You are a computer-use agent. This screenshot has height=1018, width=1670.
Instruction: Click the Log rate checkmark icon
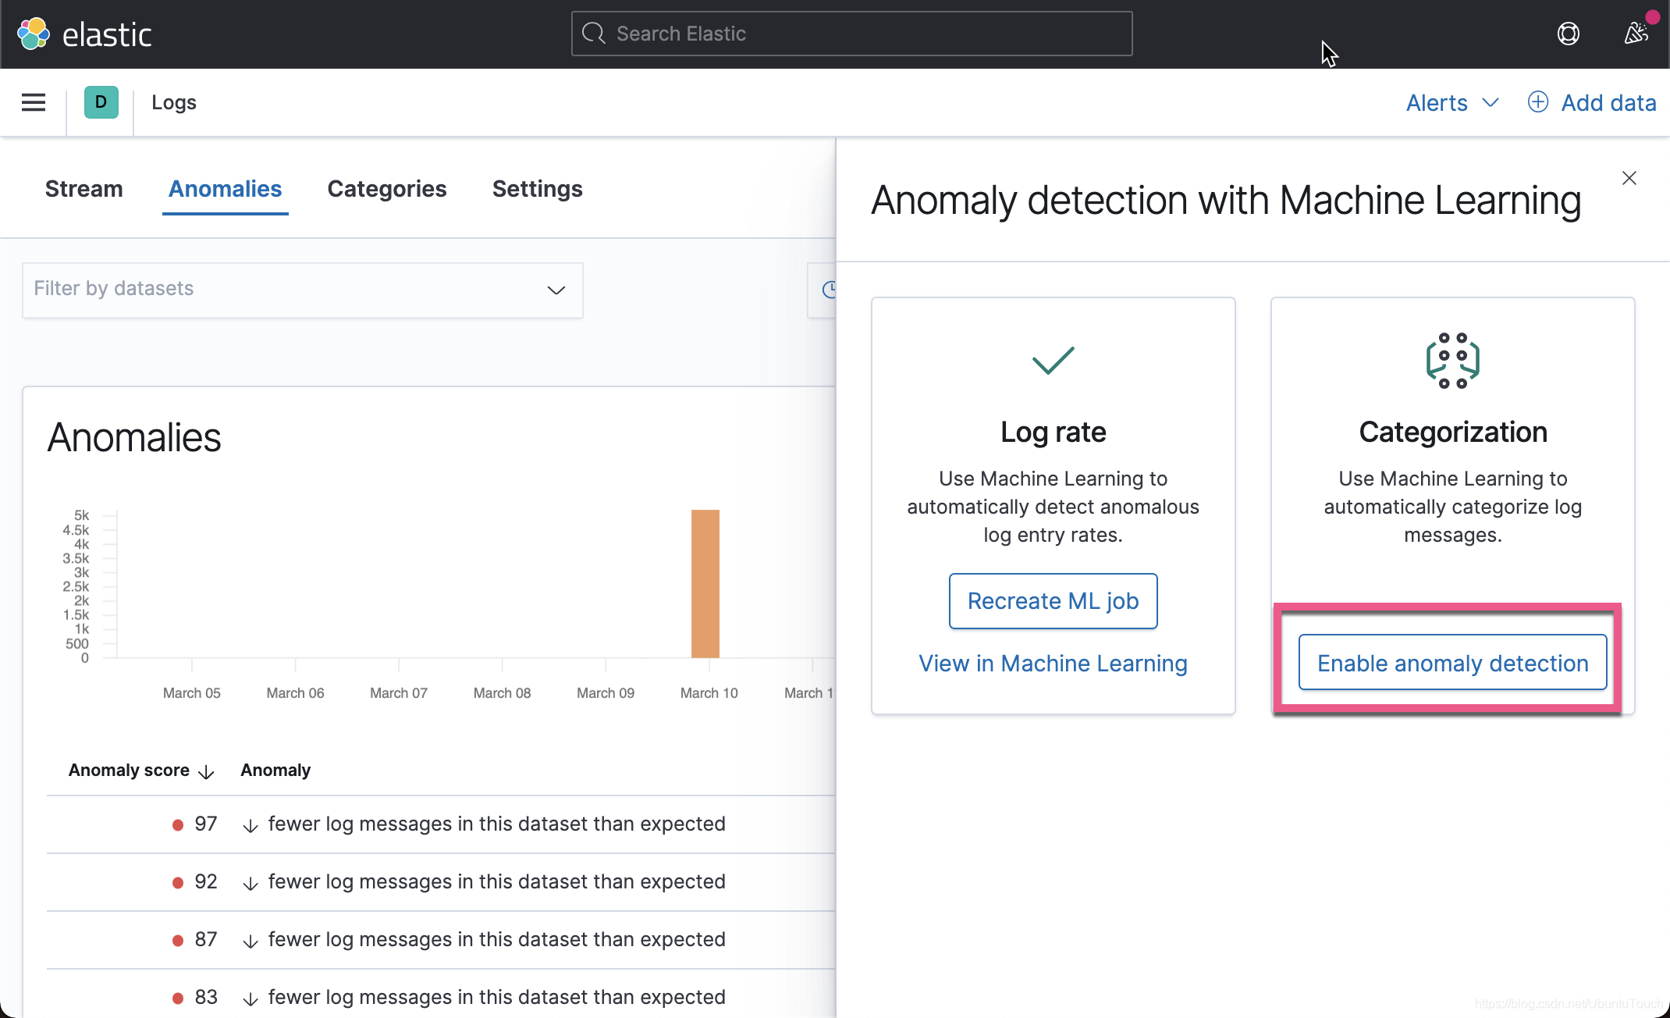coord(1053,360)
